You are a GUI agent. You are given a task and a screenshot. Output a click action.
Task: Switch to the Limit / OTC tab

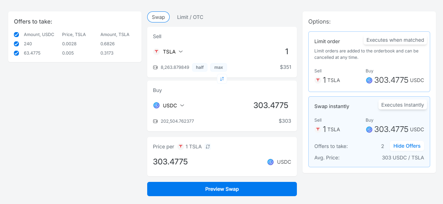pyautogui.click(x=190, y=17)
